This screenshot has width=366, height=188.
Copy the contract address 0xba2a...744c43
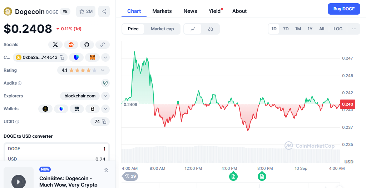(x=62, y=57)
